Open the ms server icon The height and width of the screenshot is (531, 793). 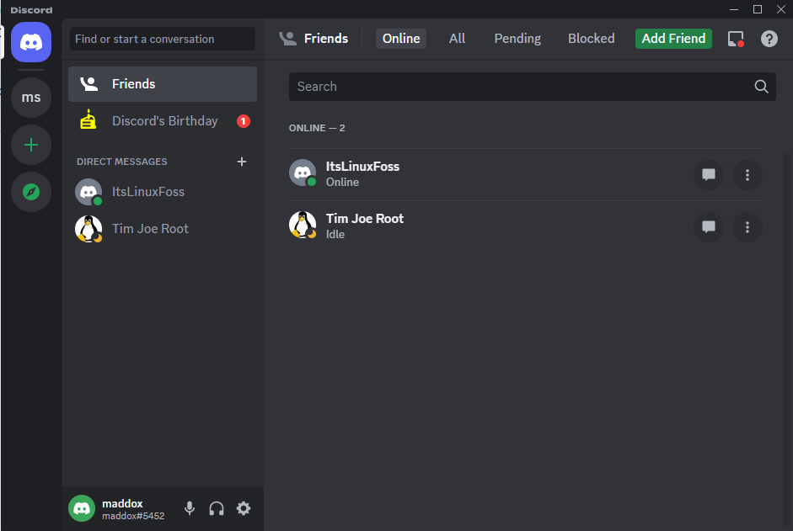click(x=31, y=97)
